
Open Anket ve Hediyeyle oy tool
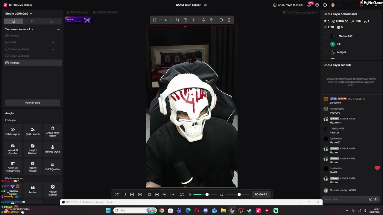[13, 167]
